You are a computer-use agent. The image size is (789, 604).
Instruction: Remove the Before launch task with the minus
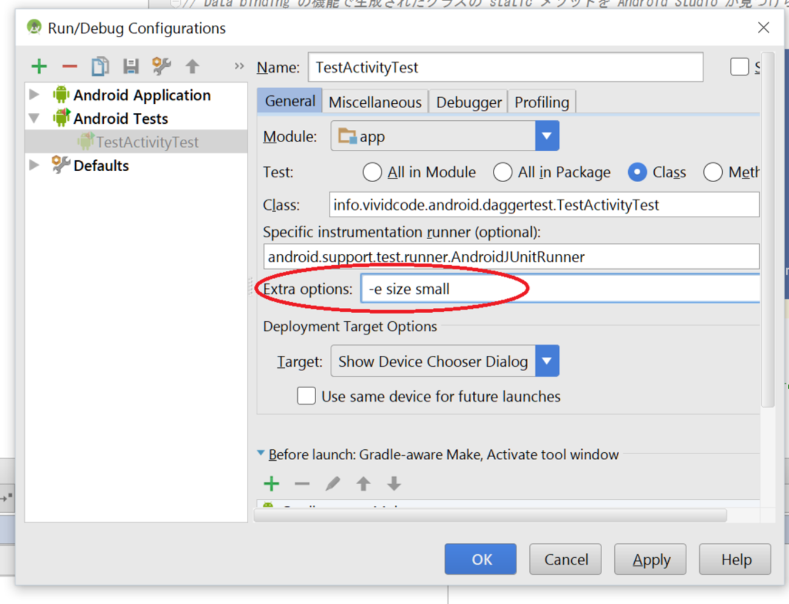(x=302, y=484)
